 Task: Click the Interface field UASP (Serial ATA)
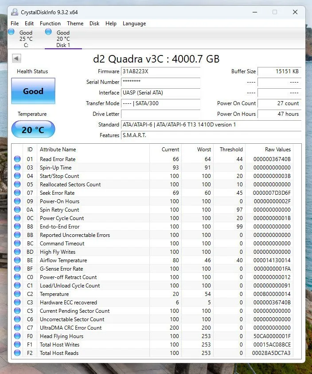click(x=160, y=93)
